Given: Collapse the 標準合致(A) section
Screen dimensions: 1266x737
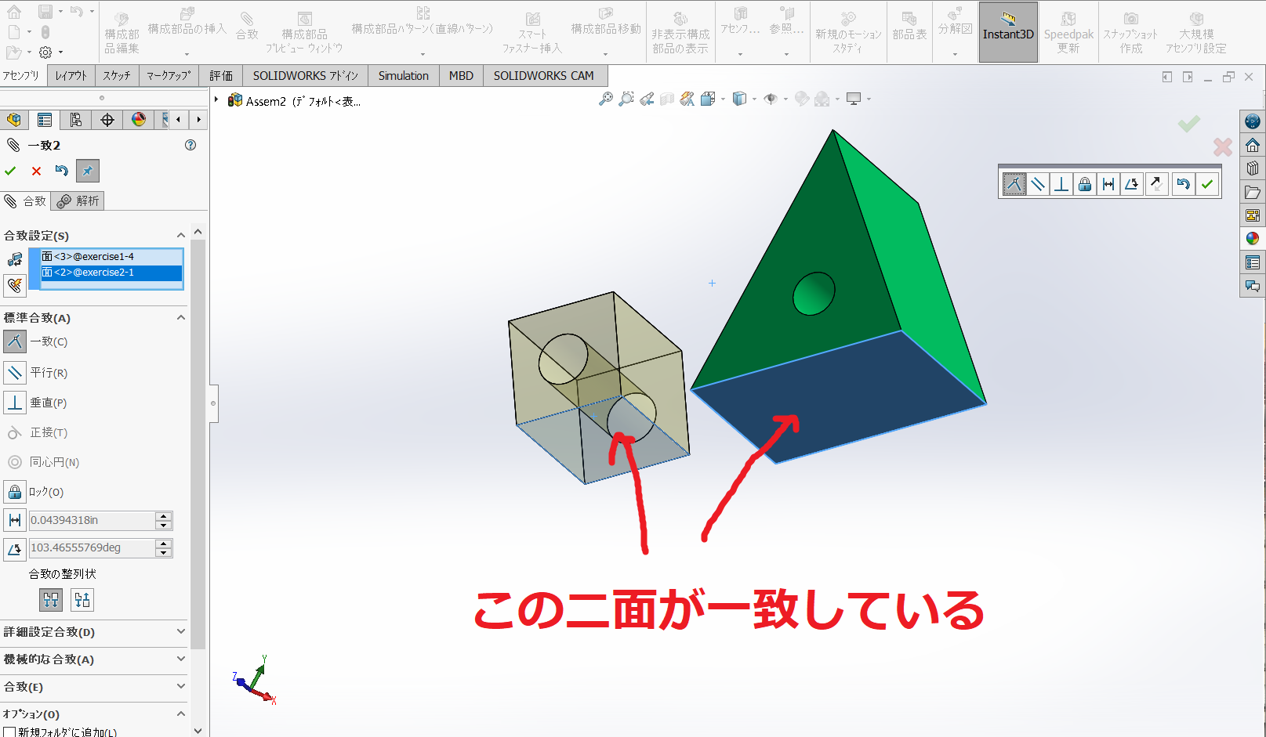Looking at the screenshot, I should click(x=181, y=317).
